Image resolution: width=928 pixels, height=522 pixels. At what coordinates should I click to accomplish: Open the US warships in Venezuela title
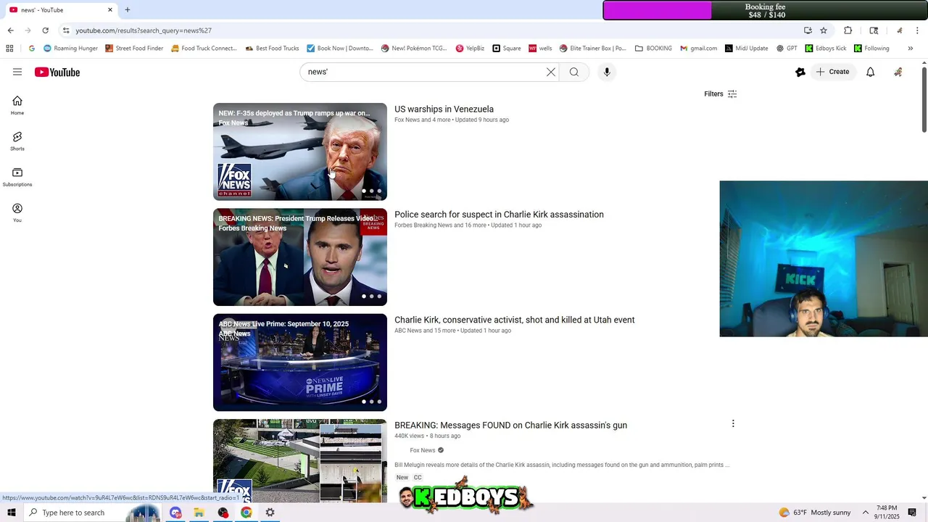point(444,109)
